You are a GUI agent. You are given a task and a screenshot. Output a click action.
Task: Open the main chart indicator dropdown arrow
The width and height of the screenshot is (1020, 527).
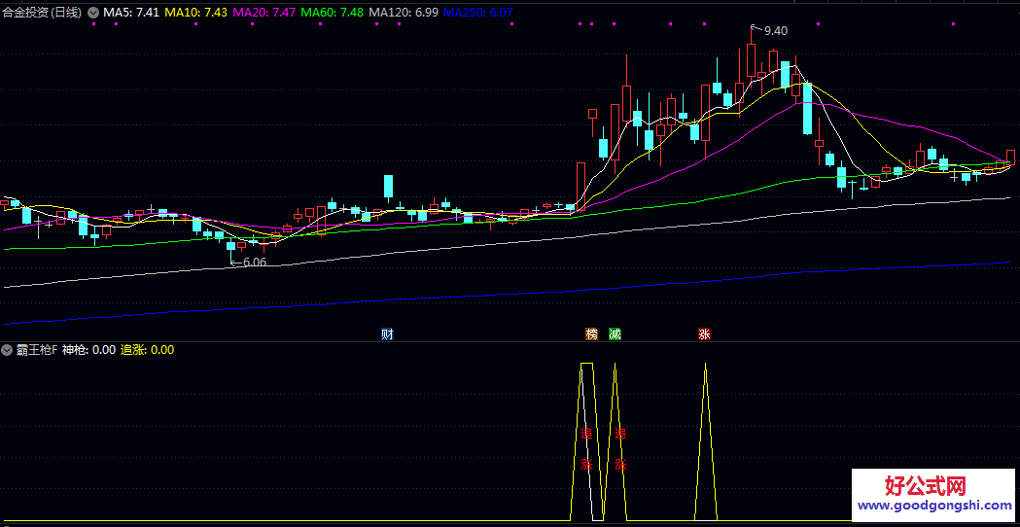tap(93, 13)
